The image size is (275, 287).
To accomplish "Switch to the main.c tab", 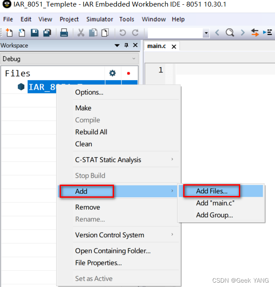I will point(157,46).
